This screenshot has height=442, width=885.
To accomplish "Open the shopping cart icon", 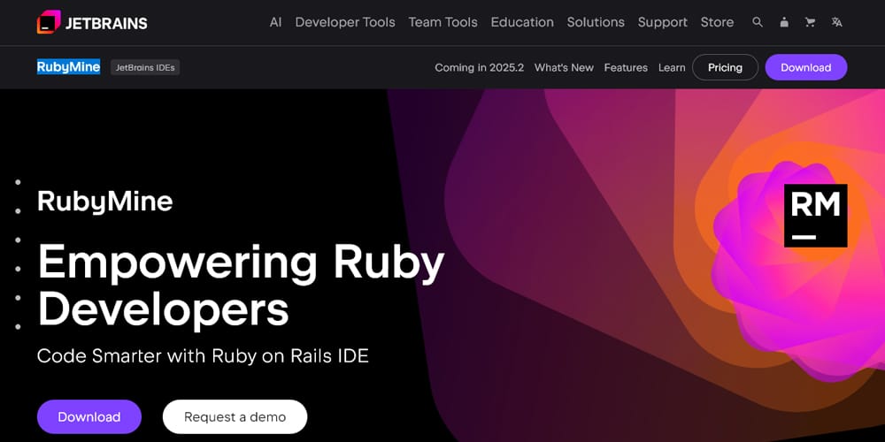I will [811, 23].
